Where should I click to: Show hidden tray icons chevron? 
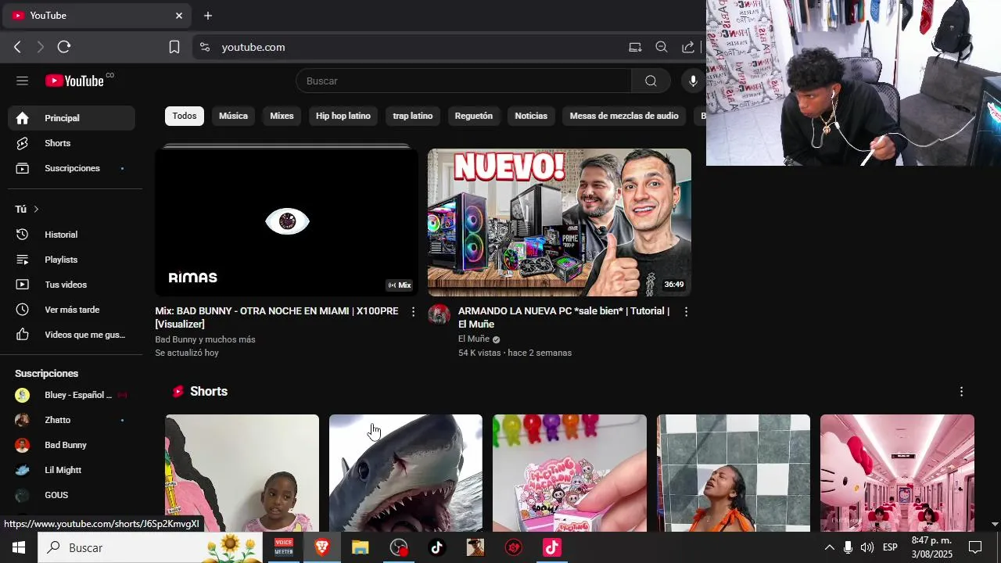point(830,547)
